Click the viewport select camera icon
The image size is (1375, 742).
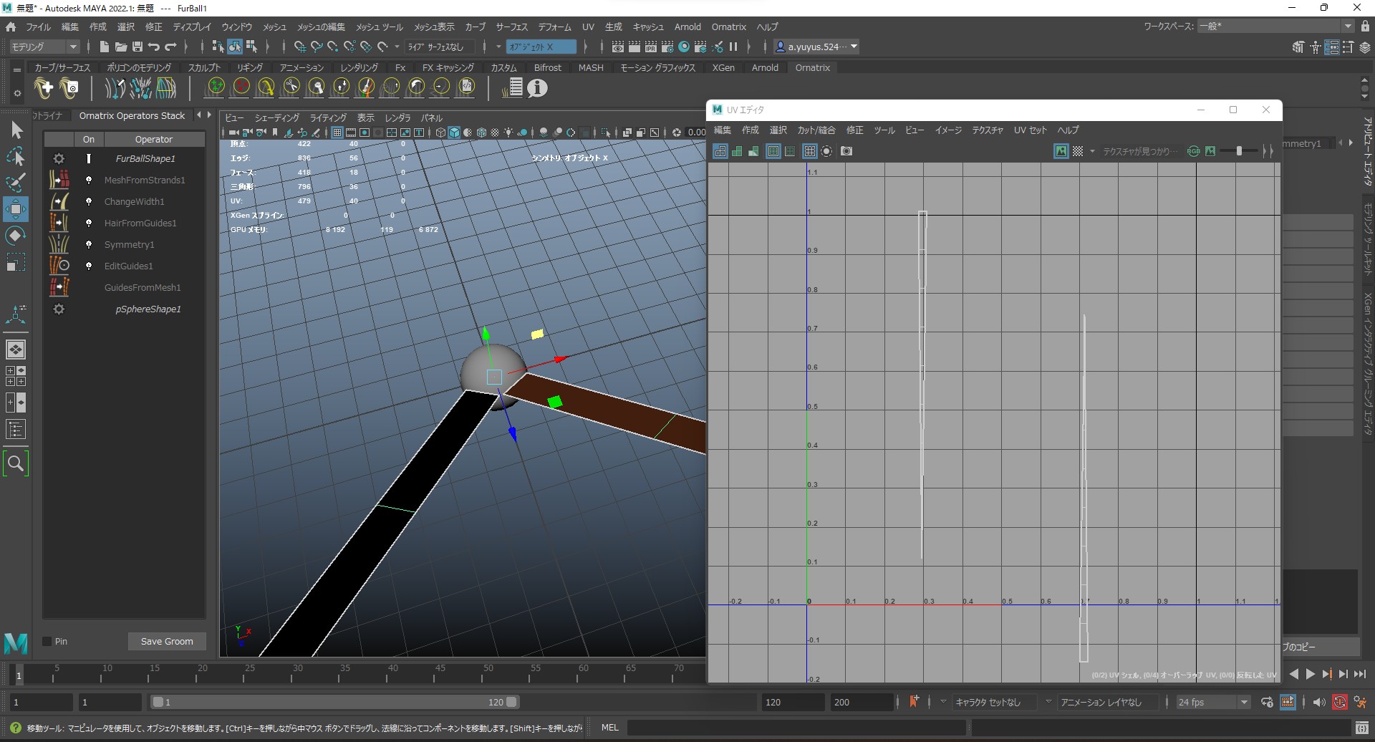coord(234,132)
